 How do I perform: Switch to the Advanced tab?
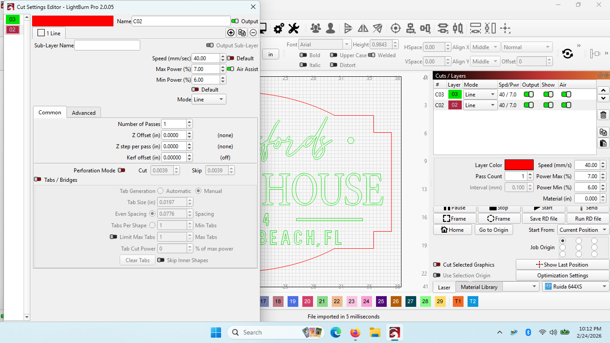[84, 113]
